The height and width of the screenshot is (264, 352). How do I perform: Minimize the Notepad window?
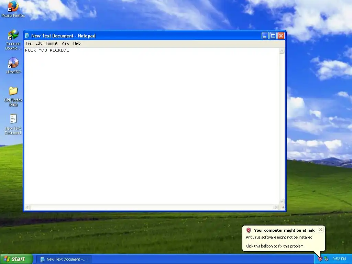(x=265, y=36)
